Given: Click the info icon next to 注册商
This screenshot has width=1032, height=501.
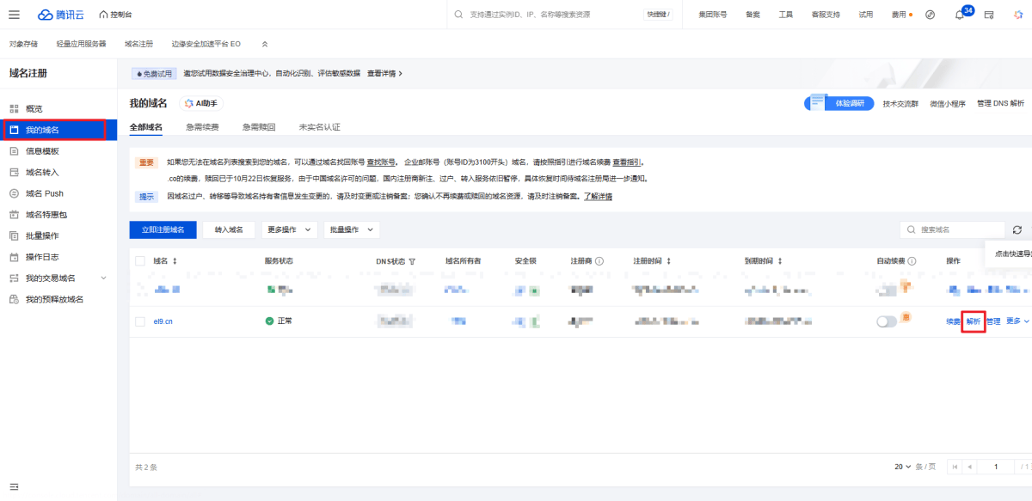Looking at the screenshot, I should [x=599, y=261].
